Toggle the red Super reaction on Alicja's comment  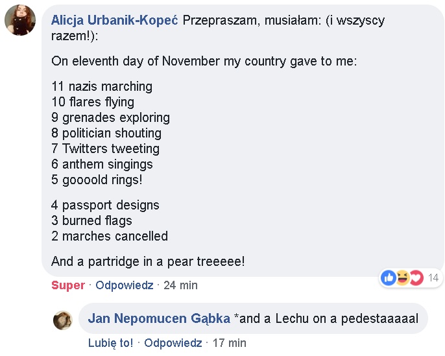(68, 285)
